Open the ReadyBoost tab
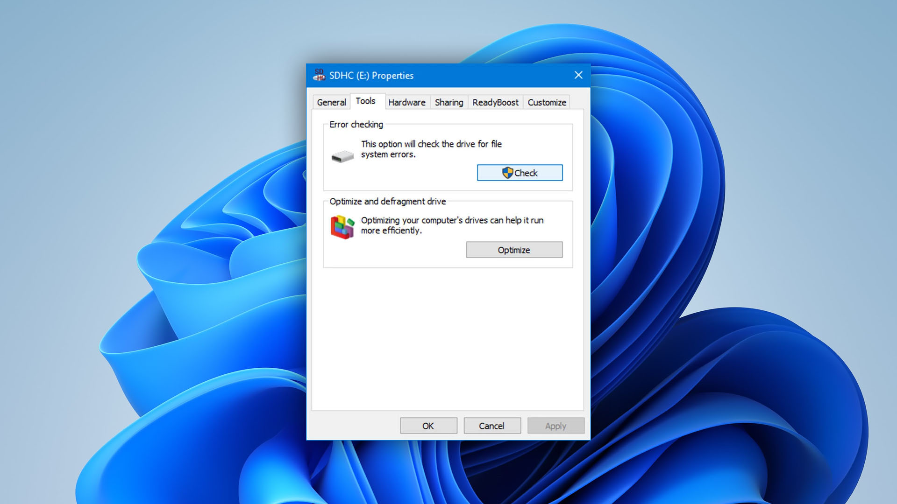897x504 pixels. click(495, 102)
